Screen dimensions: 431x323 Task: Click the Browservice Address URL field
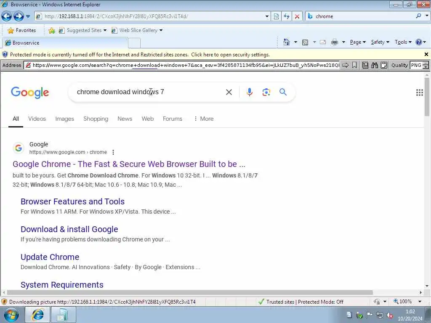(182, 65)
